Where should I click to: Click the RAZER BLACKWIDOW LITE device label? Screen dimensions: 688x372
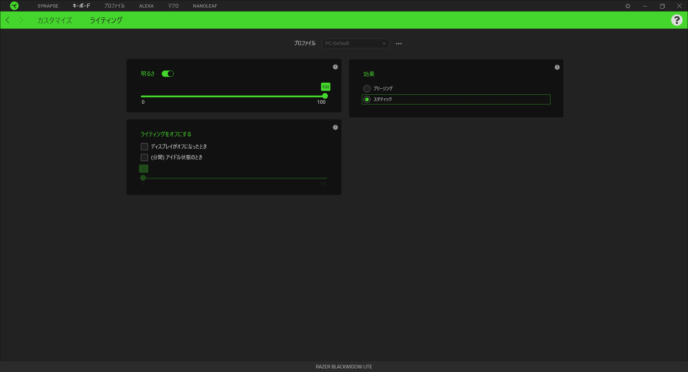(344, 367)
